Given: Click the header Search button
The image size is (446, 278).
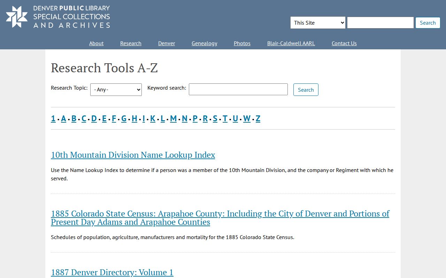Looking at the screenshot, I should pos(428,23).
